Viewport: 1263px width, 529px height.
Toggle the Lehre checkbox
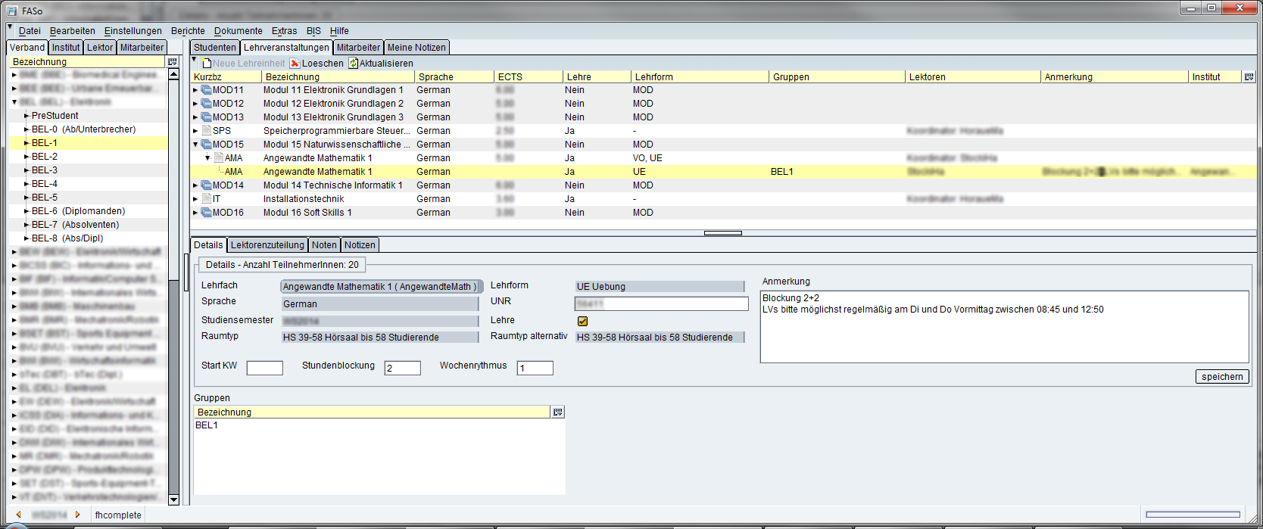pos(582,321)
